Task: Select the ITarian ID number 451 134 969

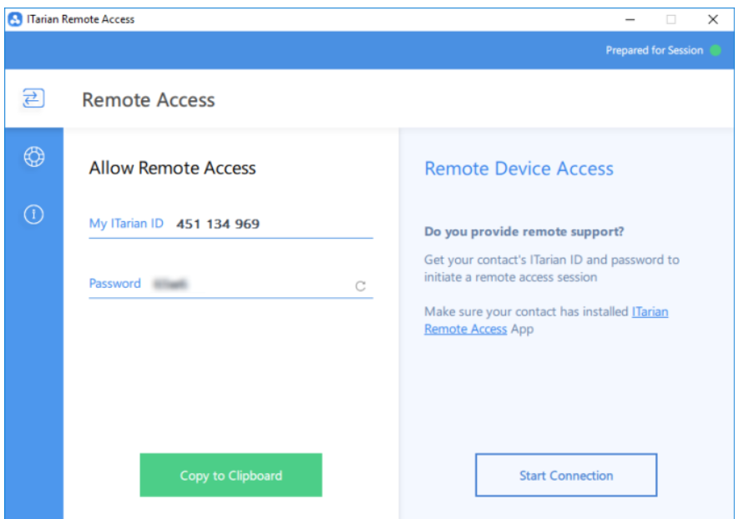Action: [218, 224]
